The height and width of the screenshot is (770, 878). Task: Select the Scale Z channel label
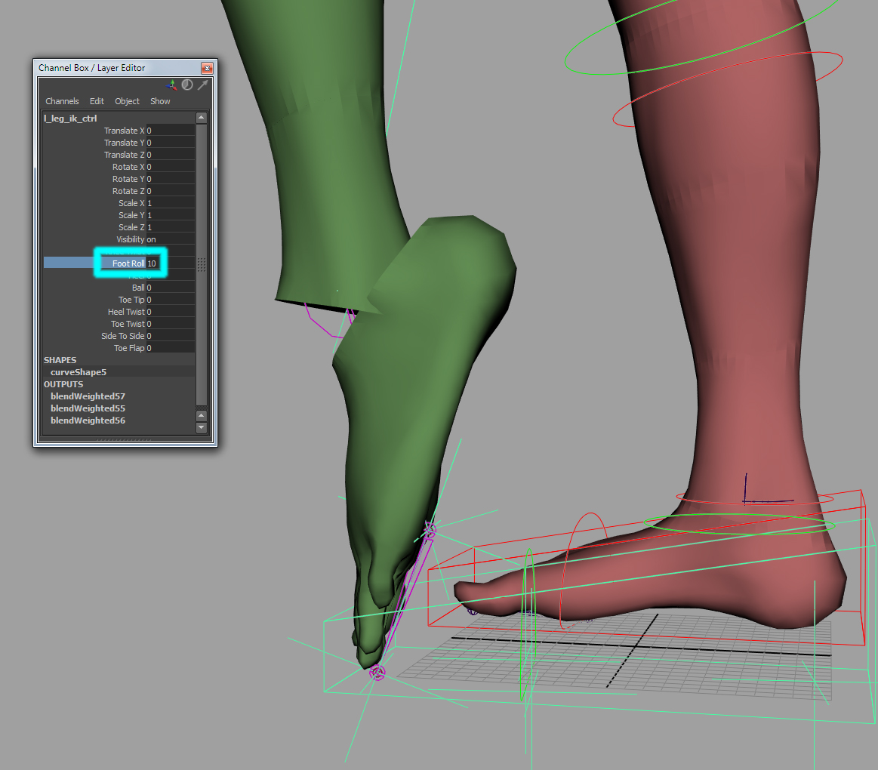(x=131, y=227)
